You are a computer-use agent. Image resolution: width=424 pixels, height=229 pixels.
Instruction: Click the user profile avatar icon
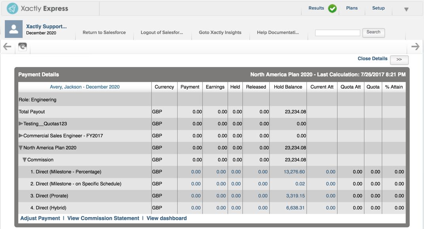[x=13, y=29]
